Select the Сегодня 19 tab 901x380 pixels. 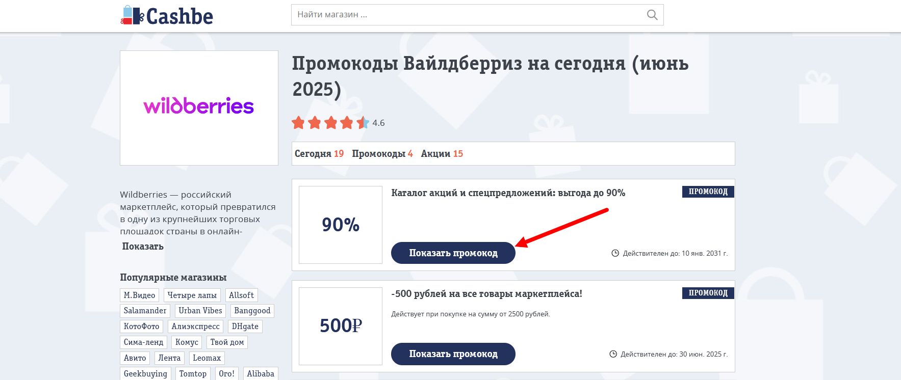[x=319, y=154]
